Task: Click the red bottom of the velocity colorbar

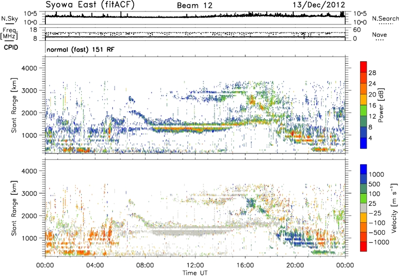Action: 364,247
